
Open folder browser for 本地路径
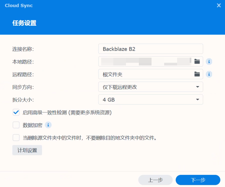tap(197, 61)
